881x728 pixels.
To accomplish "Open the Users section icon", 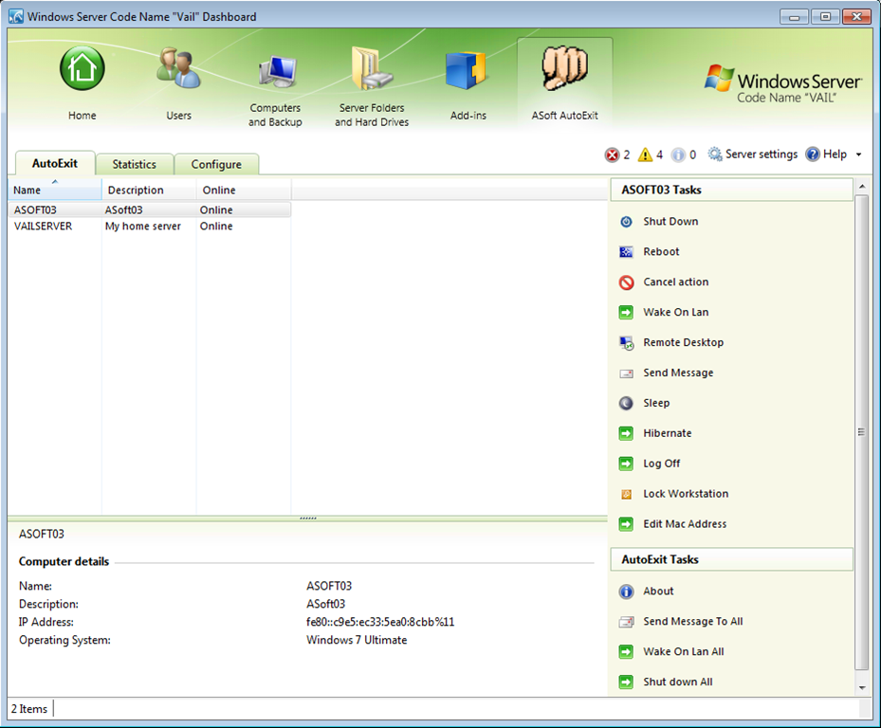I will click(x=178, y=69).
